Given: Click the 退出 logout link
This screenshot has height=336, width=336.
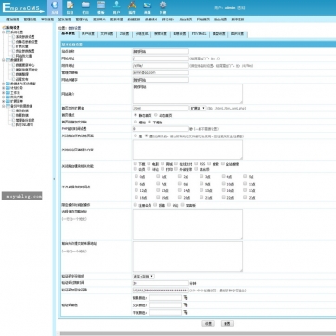Looking at the screenshot, I should click(241, 7).
